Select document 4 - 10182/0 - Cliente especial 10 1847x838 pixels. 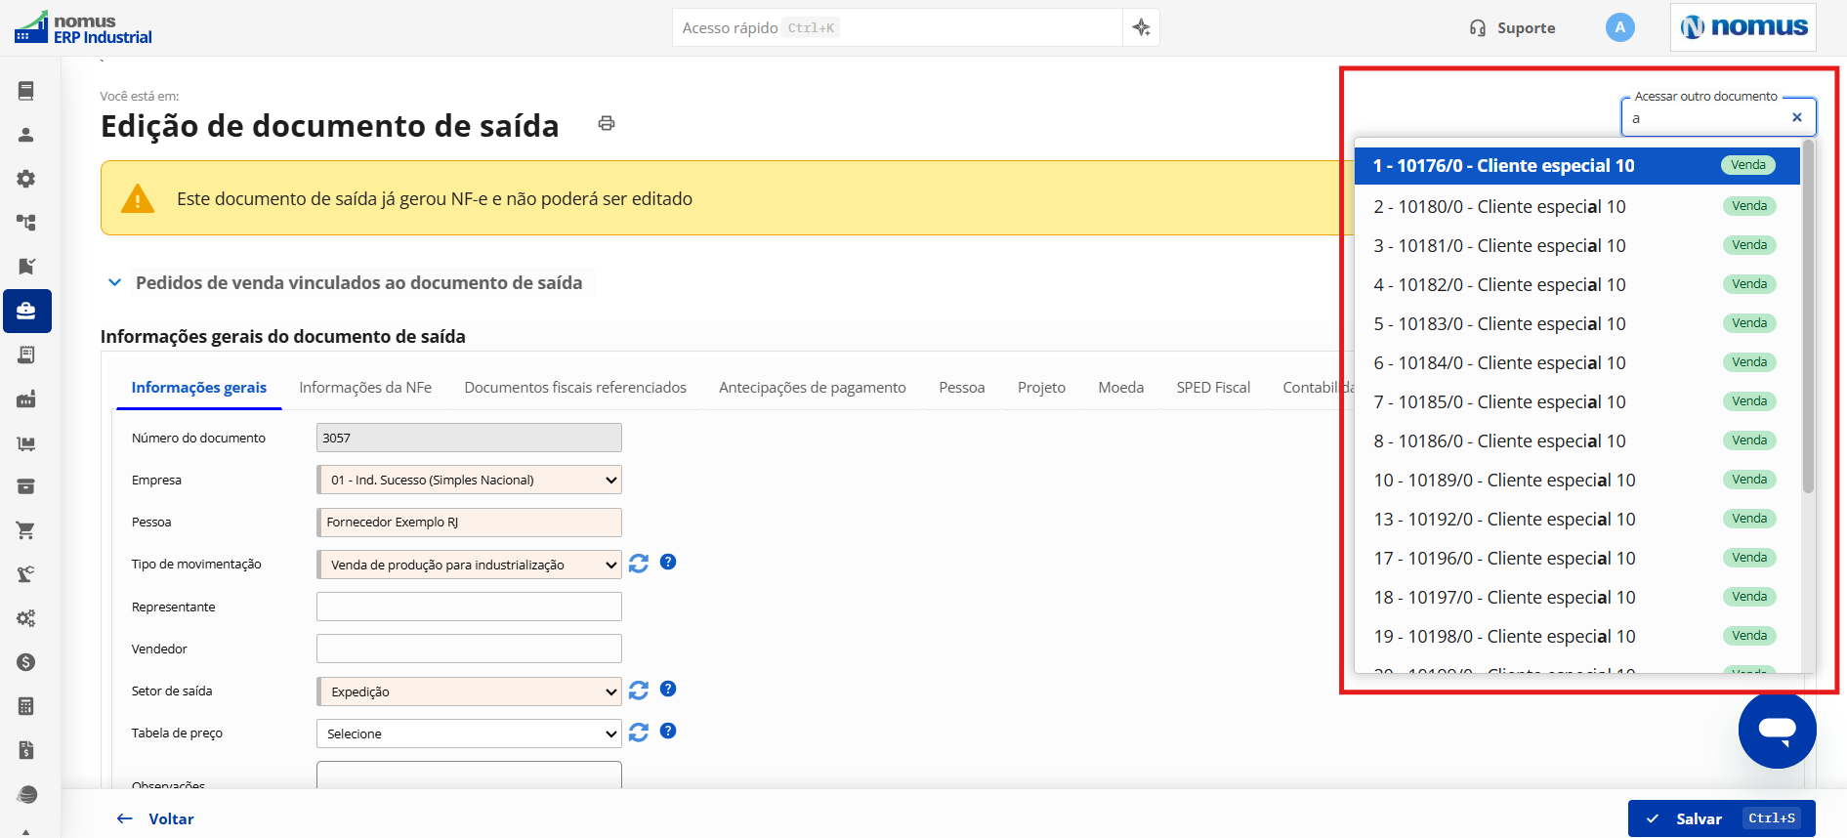(x=1576, y=284)
